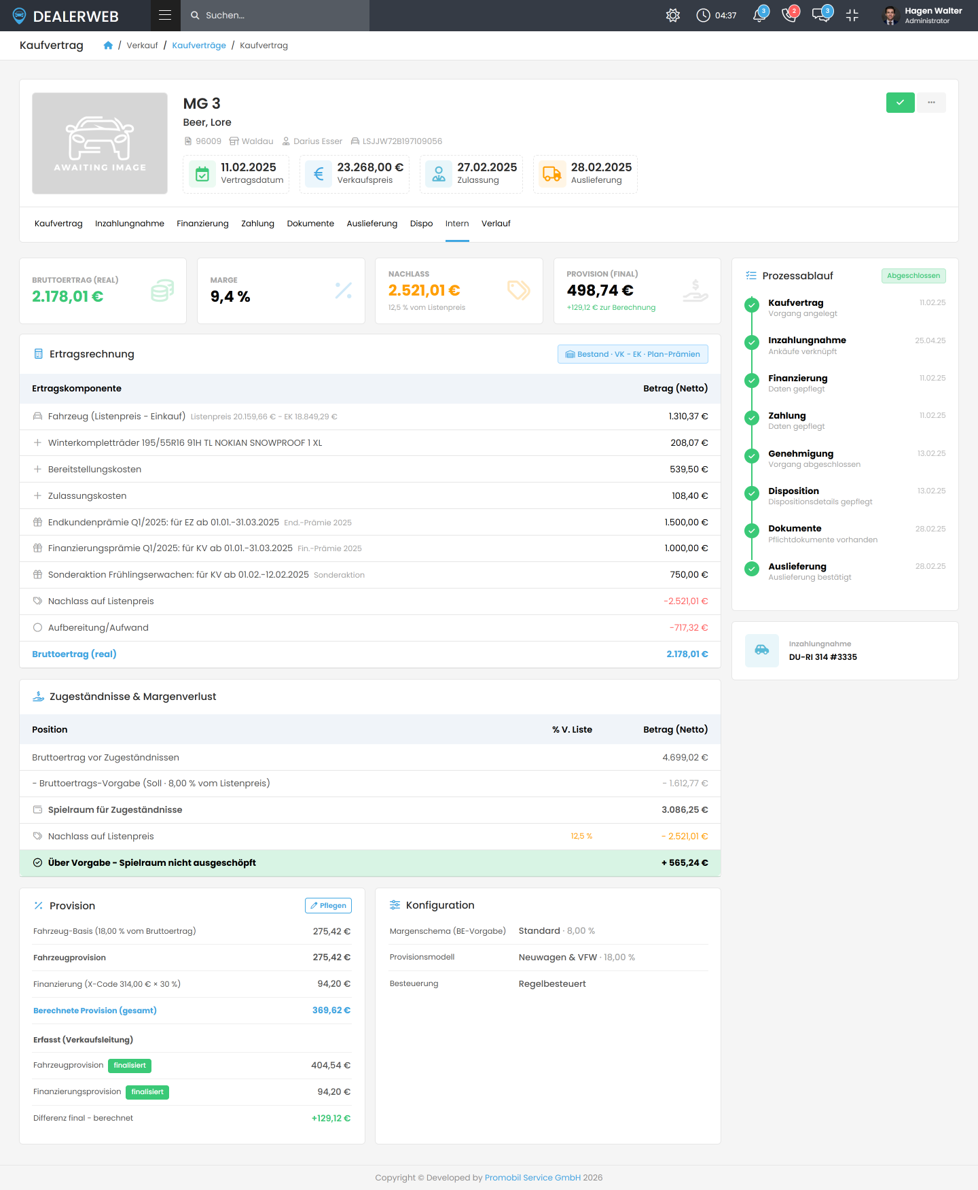Click the Verkaufspreis euro icon

319,174
